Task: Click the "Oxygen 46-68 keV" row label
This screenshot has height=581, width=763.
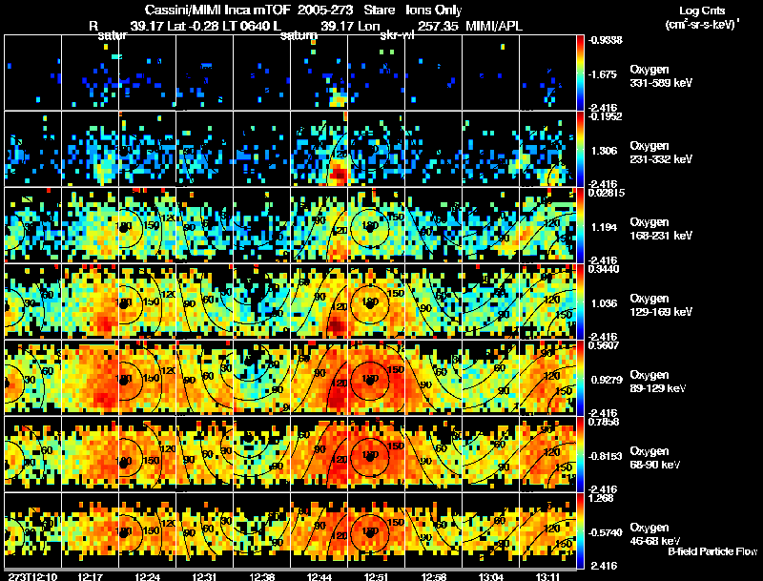Action: coord(655,534)
